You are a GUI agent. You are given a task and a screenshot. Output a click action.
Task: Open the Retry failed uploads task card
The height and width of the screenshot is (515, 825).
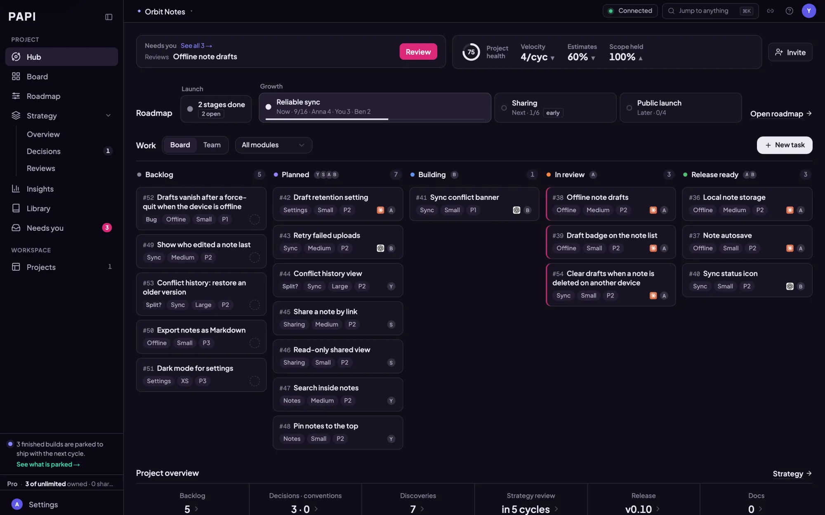[337, 242]
